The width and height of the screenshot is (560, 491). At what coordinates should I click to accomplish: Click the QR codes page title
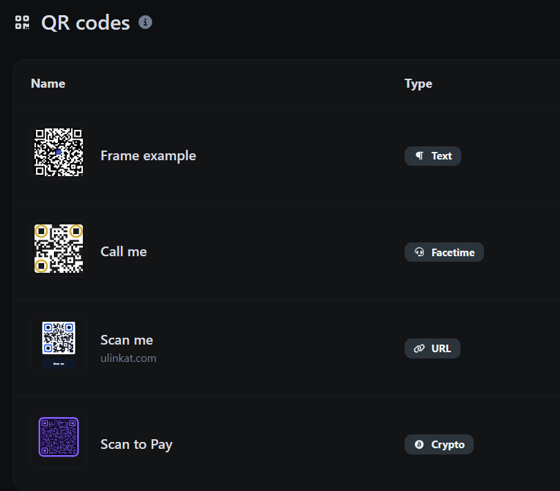[86, 23]
